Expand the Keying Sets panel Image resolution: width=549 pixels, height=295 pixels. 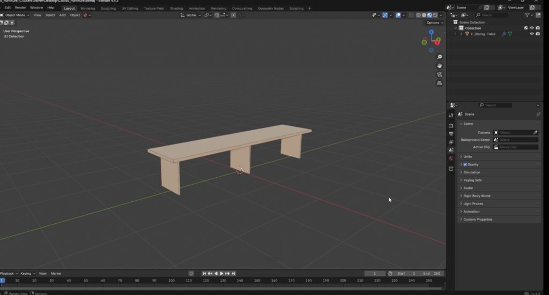499,180
